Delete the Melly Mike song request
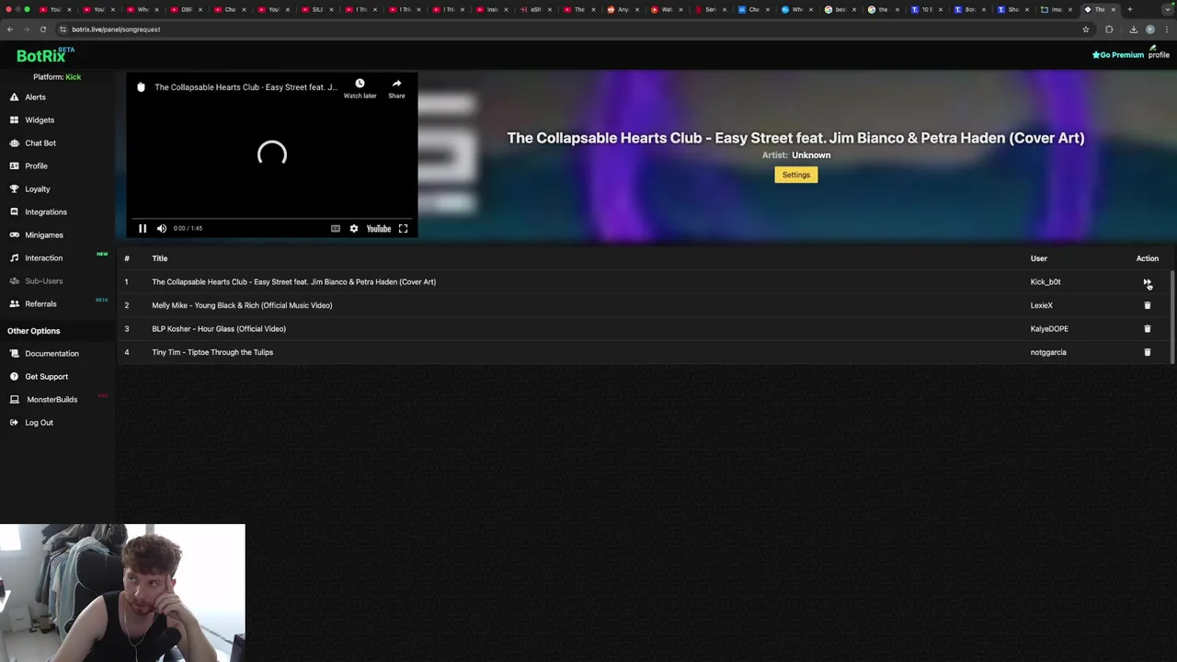This screenshot has height=662, width=1177. [x=1147, y=305]
